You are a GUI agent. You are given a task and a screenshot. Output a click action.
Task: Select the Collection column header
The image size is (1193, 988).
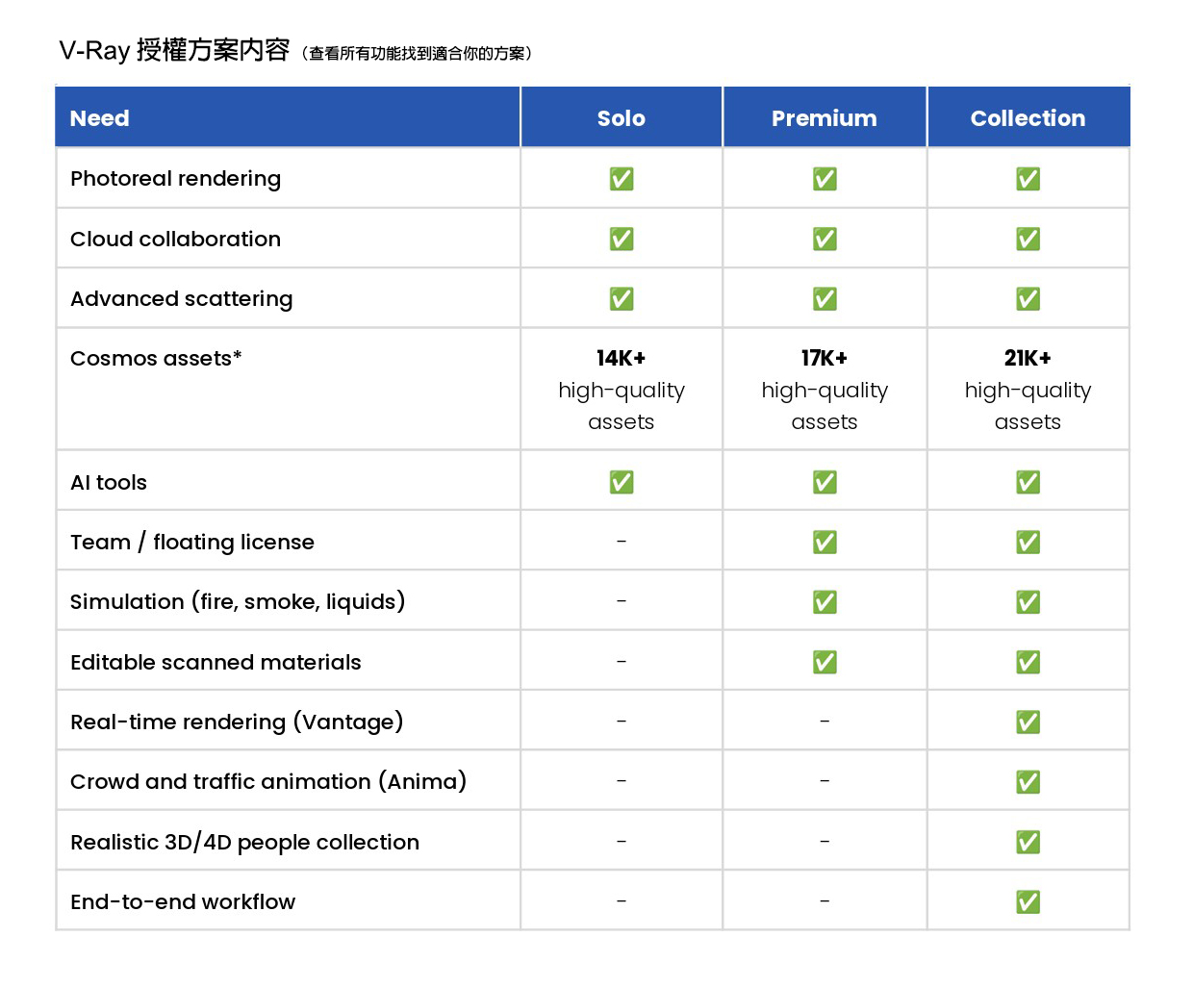point(1028,118)
